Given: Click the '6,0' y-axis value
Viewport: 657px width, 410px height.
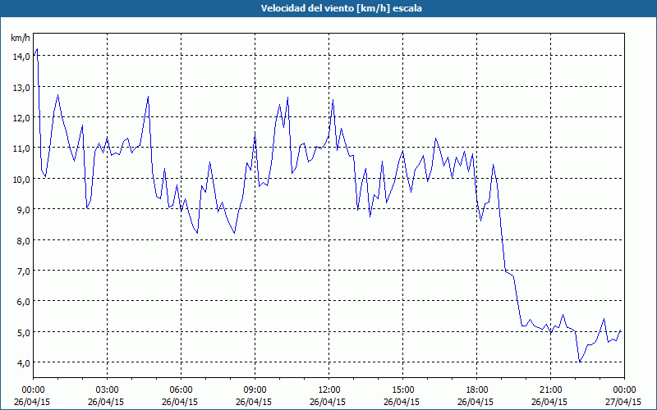Looking at the screenshot, I should pyautogui.click(x=24, y=302).
